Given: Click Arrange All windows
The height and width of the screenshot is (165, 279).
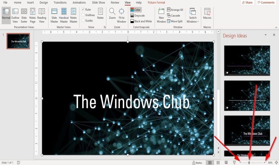Looking at the screenshot, I should (x=175, y=10).
